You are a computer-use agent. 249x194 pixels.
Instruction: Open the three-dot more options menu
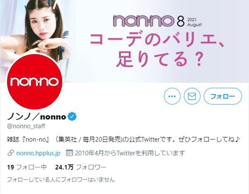tap(172, 96)
